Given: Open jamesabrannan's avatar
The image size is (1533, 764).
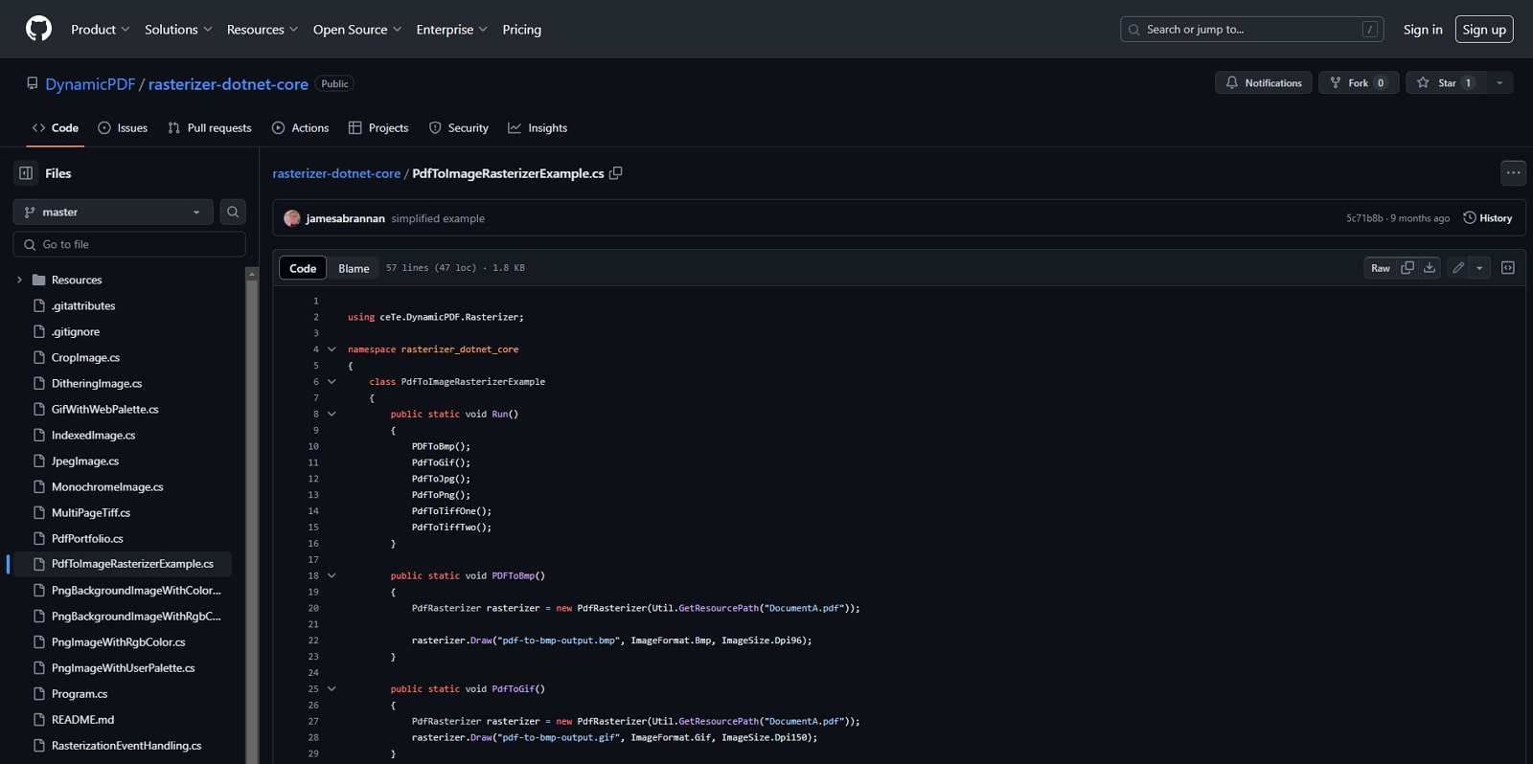Looking at the screenshot, I should 292,218.
